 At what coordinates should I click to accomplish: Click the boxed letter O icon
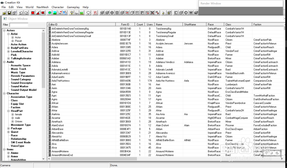click(x=117, y=13)
